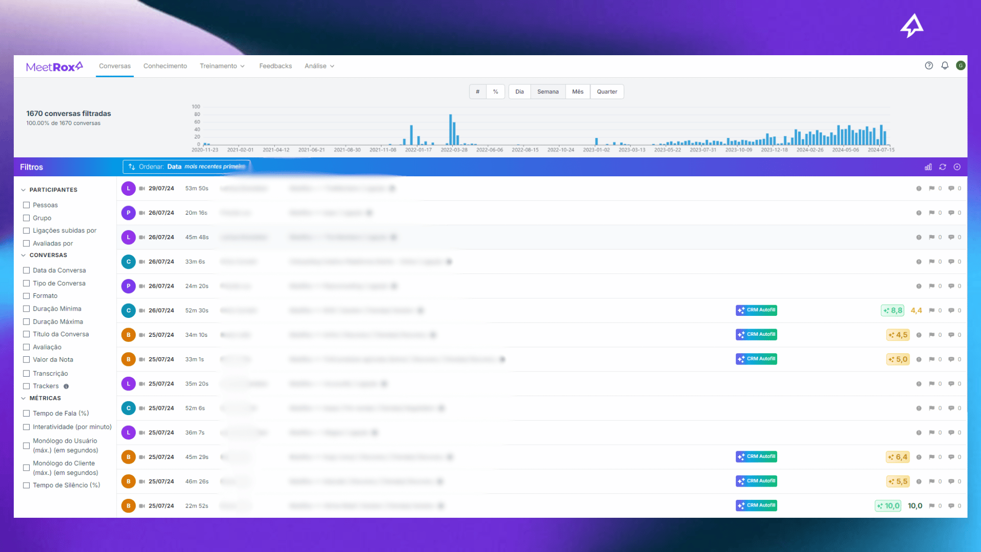Check the Tempo de Fala (%) metric
Image resolution: width=981 pixels, height=552 pixels.
(x=27, y=413)
